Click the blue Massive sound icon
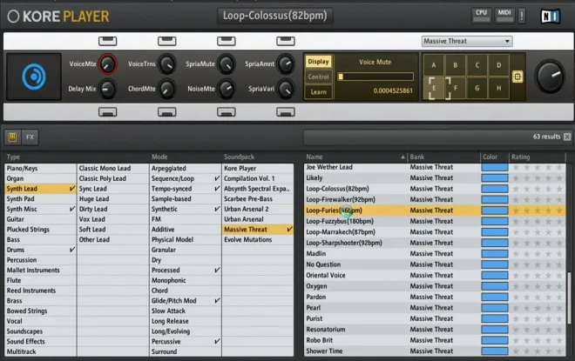Image resolution: width=575 pixels, height=361 pixels. coord(34,77)
